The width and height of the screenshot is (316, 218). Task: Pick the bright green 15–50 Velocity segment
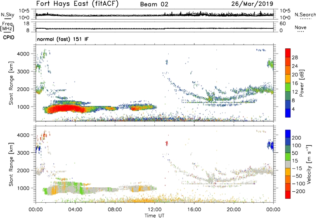(288, 157)
